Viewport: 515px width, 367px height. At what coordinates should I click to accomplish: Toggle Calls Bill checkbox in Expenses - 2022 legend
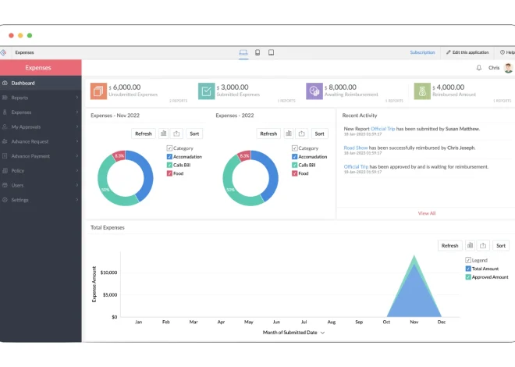pyautogui.click(x=295, y=165)
